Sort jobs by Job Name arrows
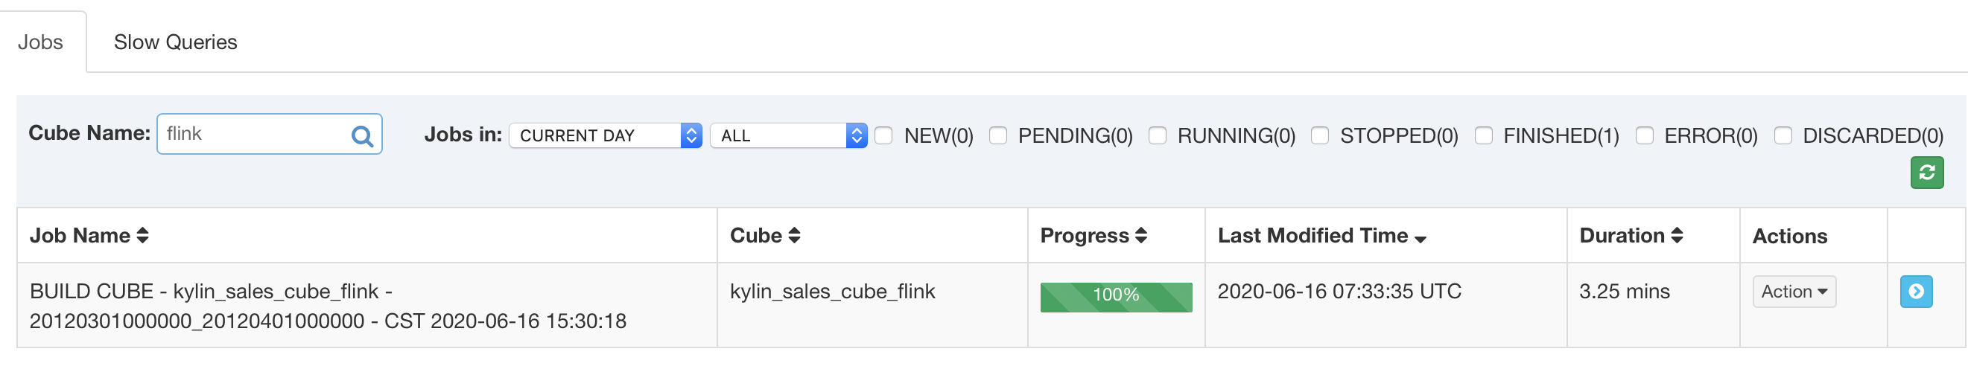 point(143,236)
